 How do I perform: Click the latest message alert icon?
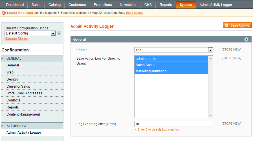(4, 13)
